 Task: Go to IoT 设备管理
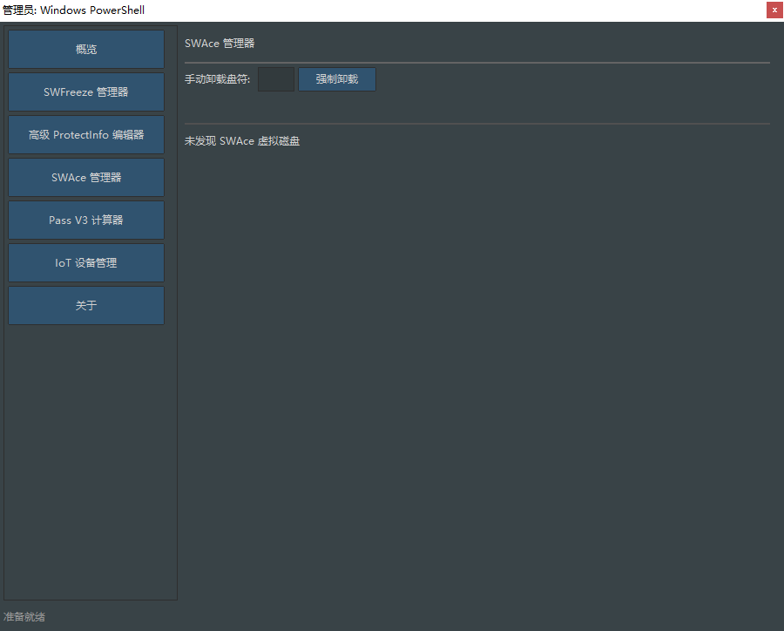86,262
